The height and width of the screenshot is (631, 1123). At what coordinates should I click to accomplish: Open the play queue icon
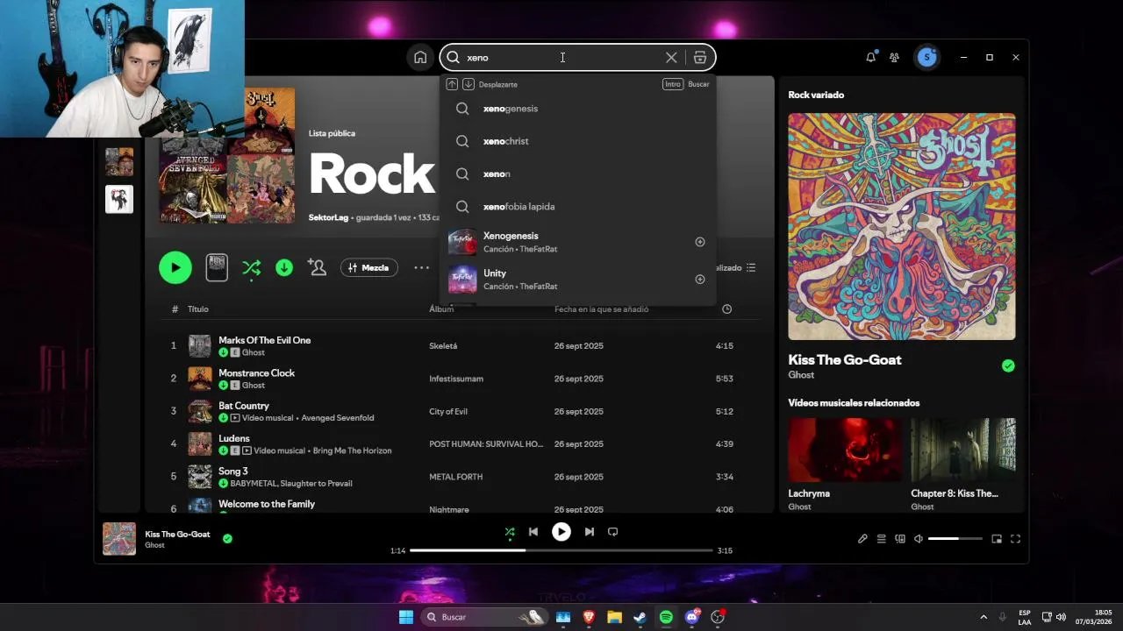[x=882, y=539]
